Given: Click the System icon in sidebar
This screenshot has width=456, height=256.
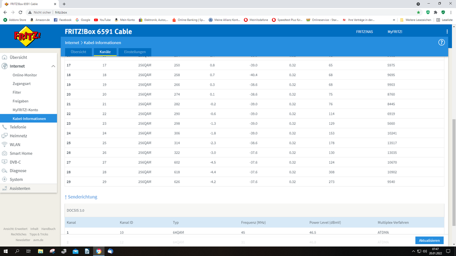Looking at the screenshot, I should tap(5, 179).
